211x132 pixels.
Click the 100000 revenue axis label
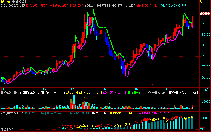(x=205, y=118)
